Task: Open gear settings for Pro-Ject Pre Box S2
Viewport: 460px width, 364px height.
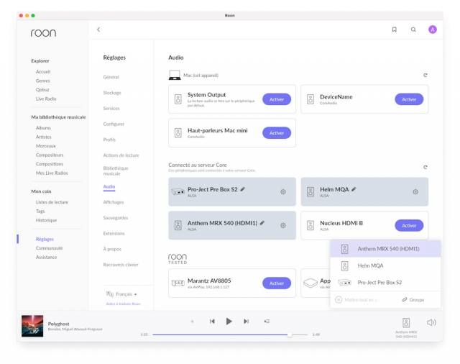Action: pyautogui.click(x=283, y=191)
